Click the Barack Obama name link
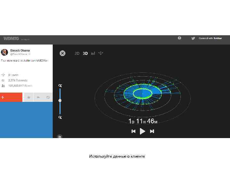 coord(20,51)
